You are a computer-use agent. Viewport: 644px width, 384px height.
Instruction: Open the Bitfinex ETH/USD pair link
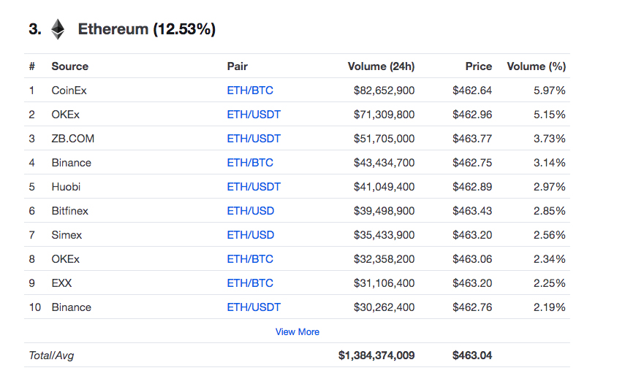pos(251,211)
